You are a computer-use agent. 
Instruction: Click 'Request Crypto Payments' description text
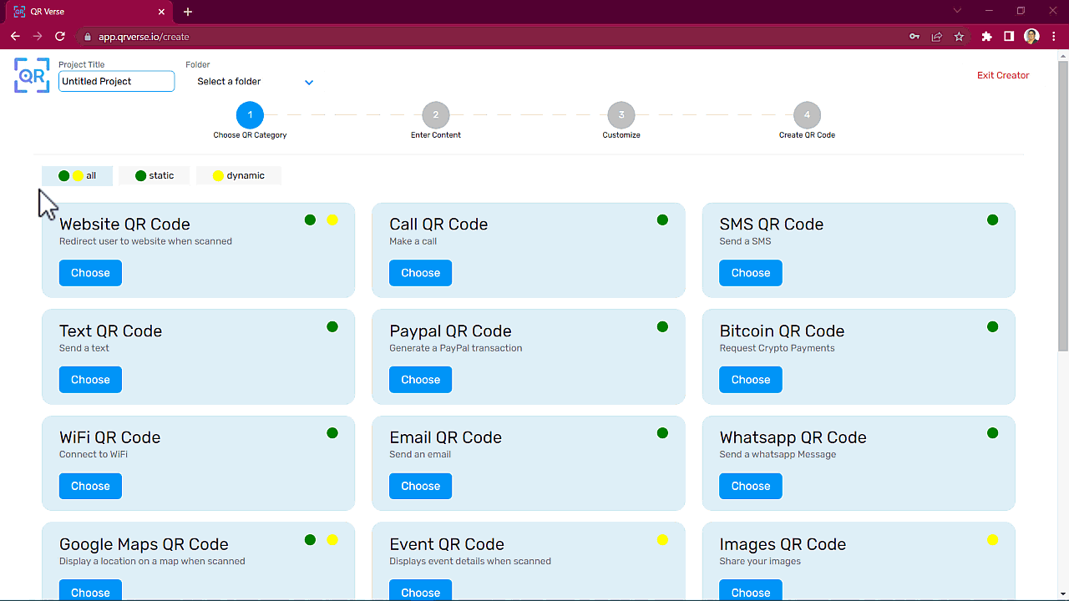(x=778, y=348)
